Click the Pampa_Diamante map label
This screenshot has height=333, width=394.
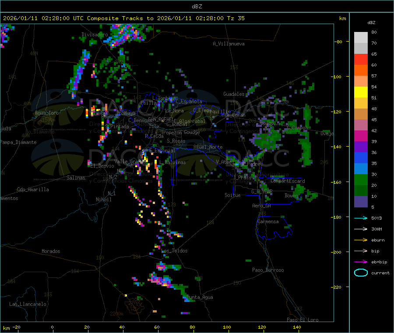point(18,142)
